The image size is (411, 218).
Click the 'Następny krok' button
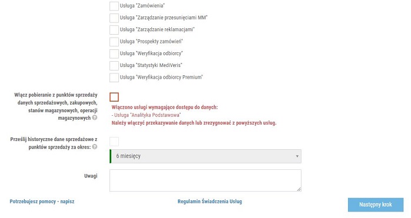click(376, 204)
